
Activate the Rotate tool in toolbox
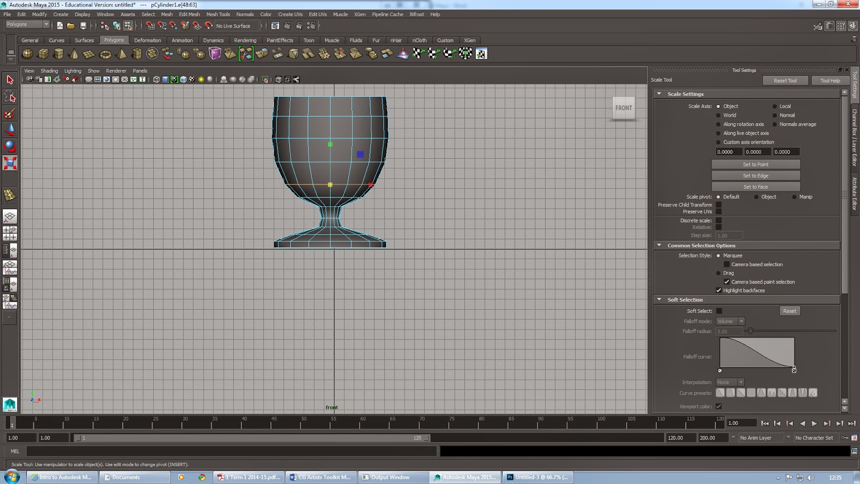tap(10, 146)
